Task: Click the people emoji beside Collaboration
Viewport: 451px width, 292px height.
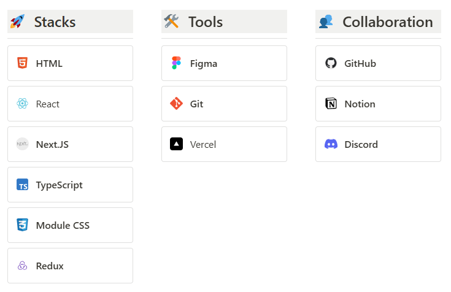Action: pos(326,22)
